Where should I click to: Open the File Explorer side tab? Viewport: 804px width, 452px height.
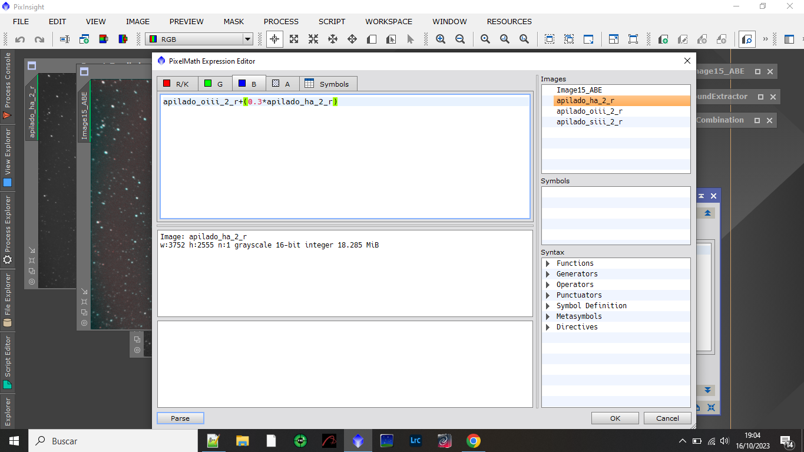pos(8,301)
